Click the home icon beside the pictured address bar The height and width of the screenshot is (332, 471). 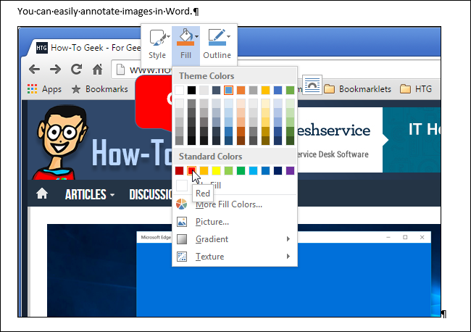coord(97,70)
